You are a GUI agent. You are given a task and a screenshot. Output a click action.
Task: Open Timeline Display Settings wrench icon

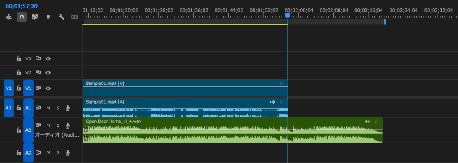(x=61, y=17)
